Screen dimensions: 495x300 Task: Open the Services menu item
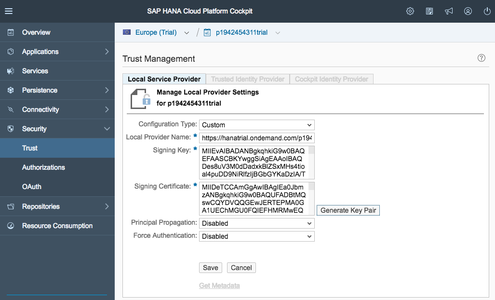(x=57, y=71)
